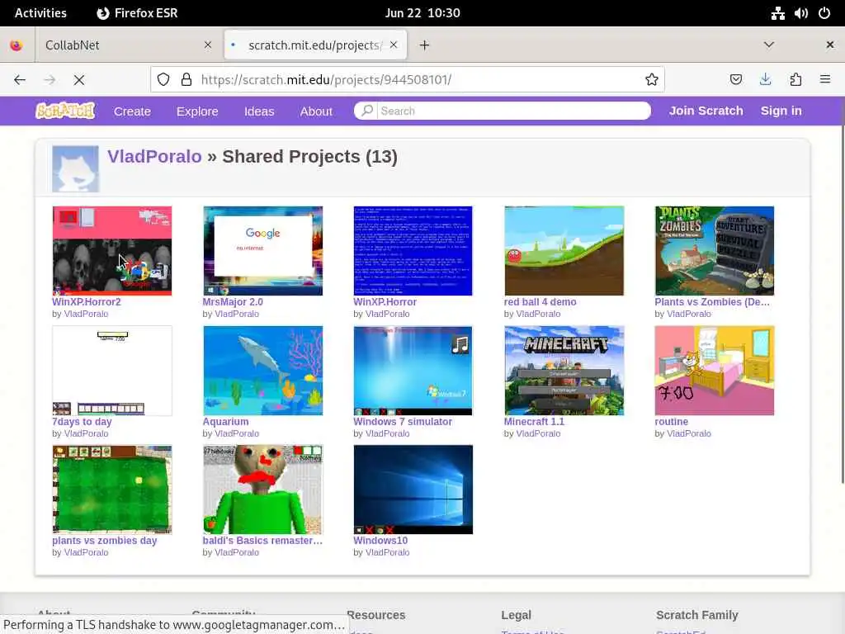
Task: Bookmark this page with the star
Action: [652, 80]
